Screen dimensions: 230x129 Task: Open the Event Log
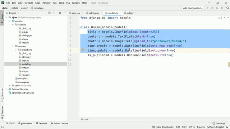click(218, 123)
